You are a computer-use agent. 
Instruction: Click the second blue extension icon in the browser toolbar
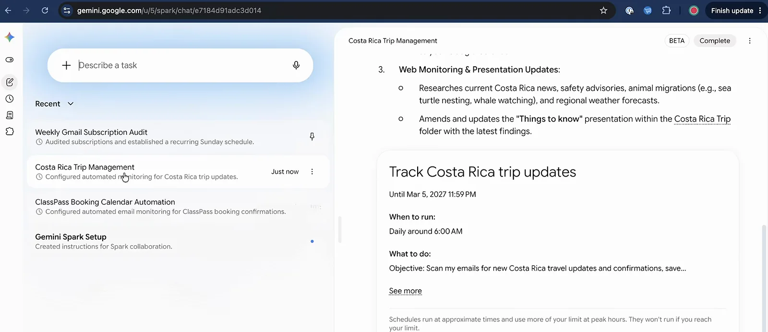pos(648,11)
